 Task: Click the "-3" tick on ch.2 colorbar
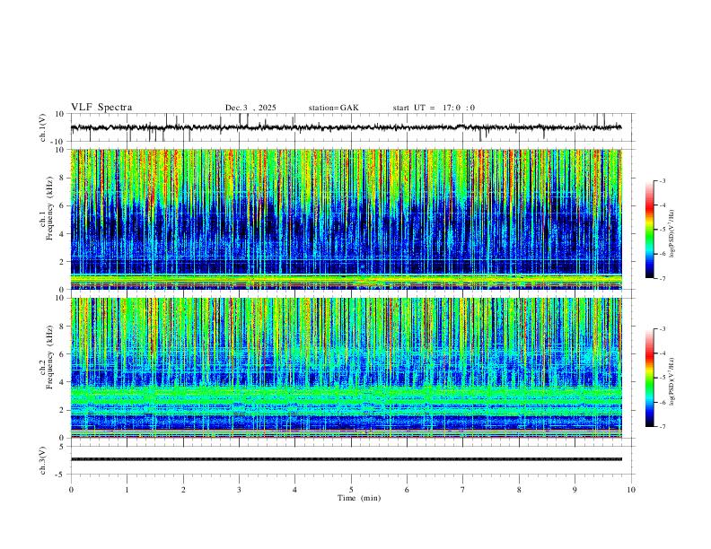pos(663,329)
